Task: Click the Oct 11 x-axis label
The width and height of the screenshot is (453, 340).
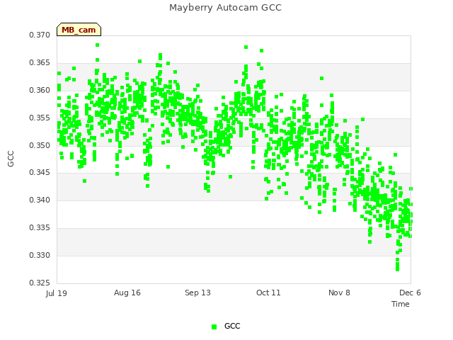Action: coord(268,293)
